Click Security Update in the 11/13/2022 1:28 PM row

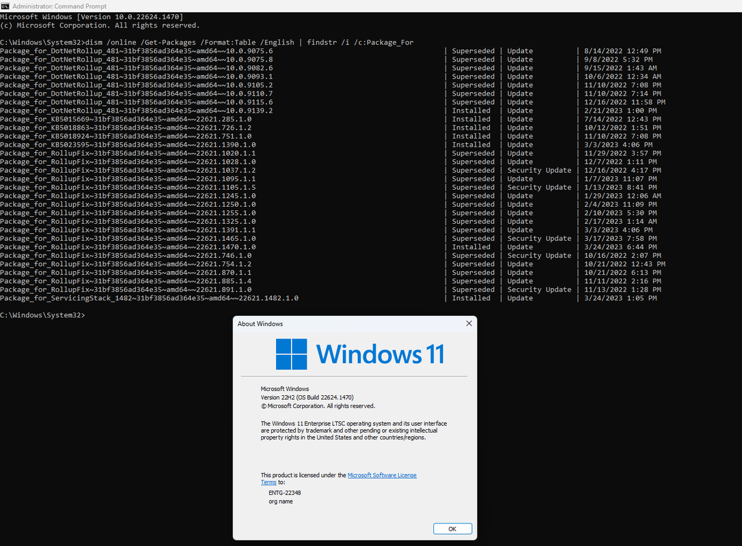[539, 290]
